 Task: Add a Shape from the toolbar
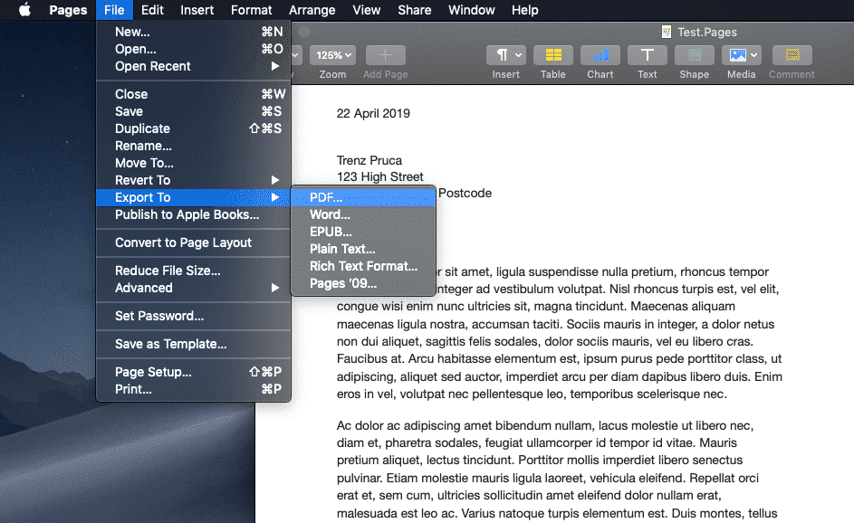pos(695,55)
